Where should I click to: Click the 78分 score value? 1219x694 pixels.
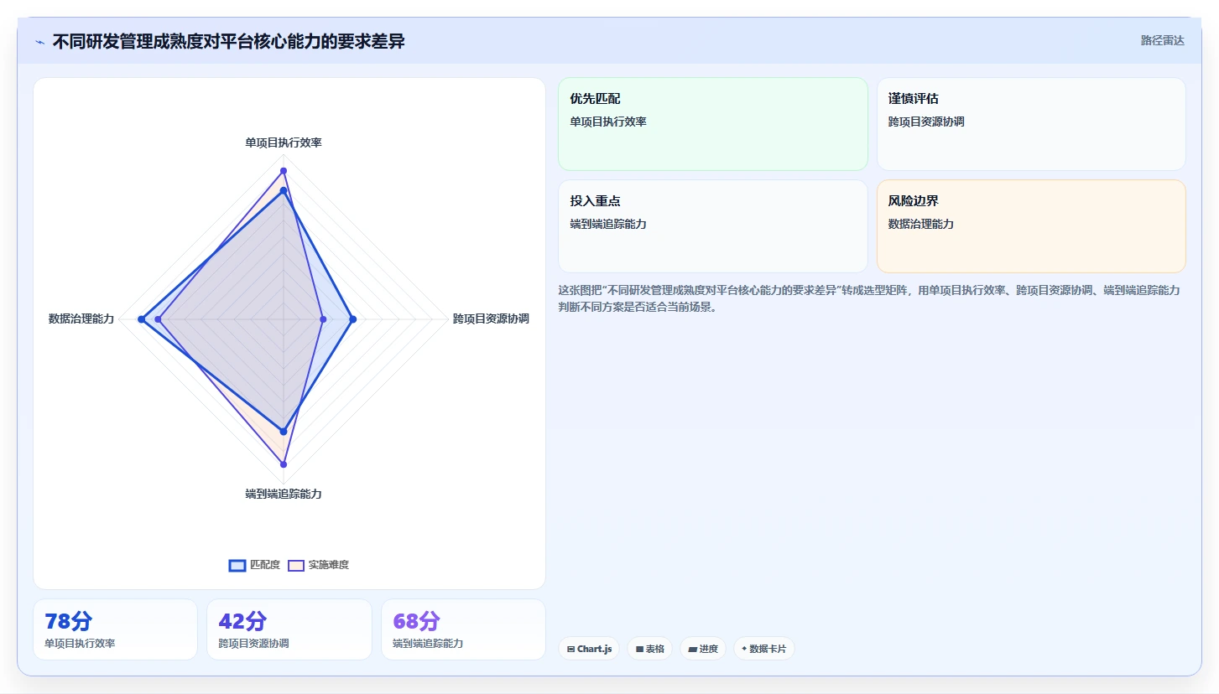click(69, 621)
